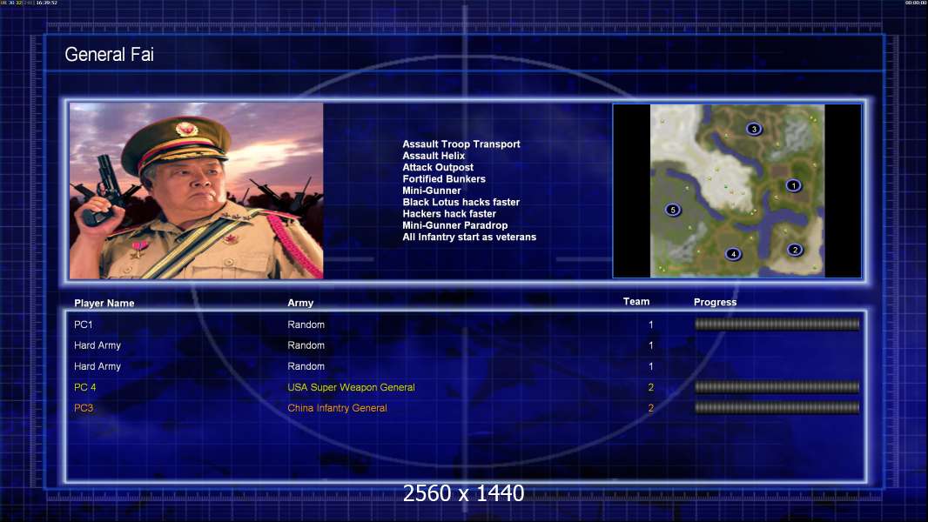Click start position 1 marker on minimap
This screenshot has width=928, height=522.
[793, 185]
